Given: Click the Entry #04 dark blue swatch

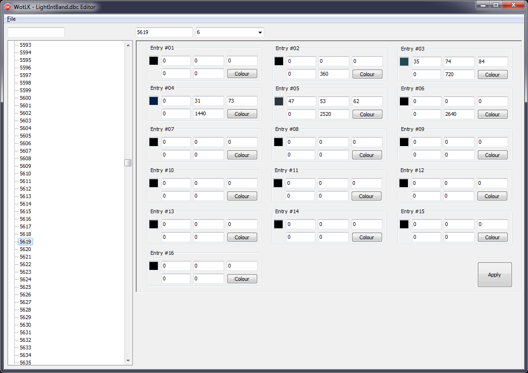Looking at the screenshot, I should click(x=154, y=101).
